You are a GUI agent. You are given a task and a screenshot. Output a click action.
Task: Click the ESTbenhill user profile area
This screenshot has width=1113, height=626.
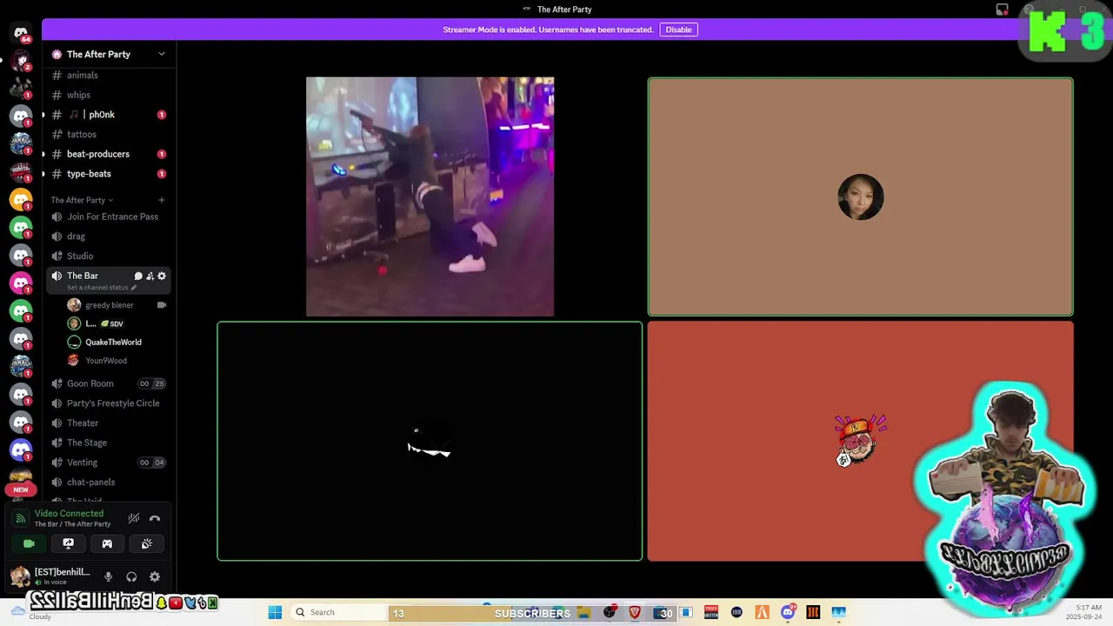pyautogui.click(x=50, y=576)
